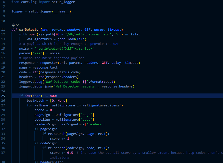Click the wafDetector function name

pyautogui.click(x=29, y=30)
